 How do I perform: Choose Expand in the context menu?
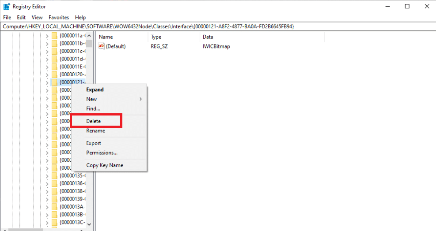tap(109, 89)
